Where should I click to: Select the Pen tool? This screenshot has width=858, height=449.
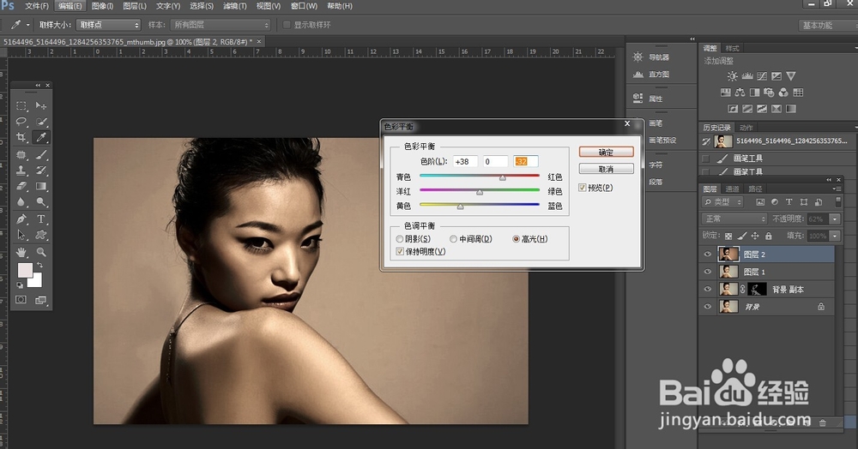[x=21, y=219]
